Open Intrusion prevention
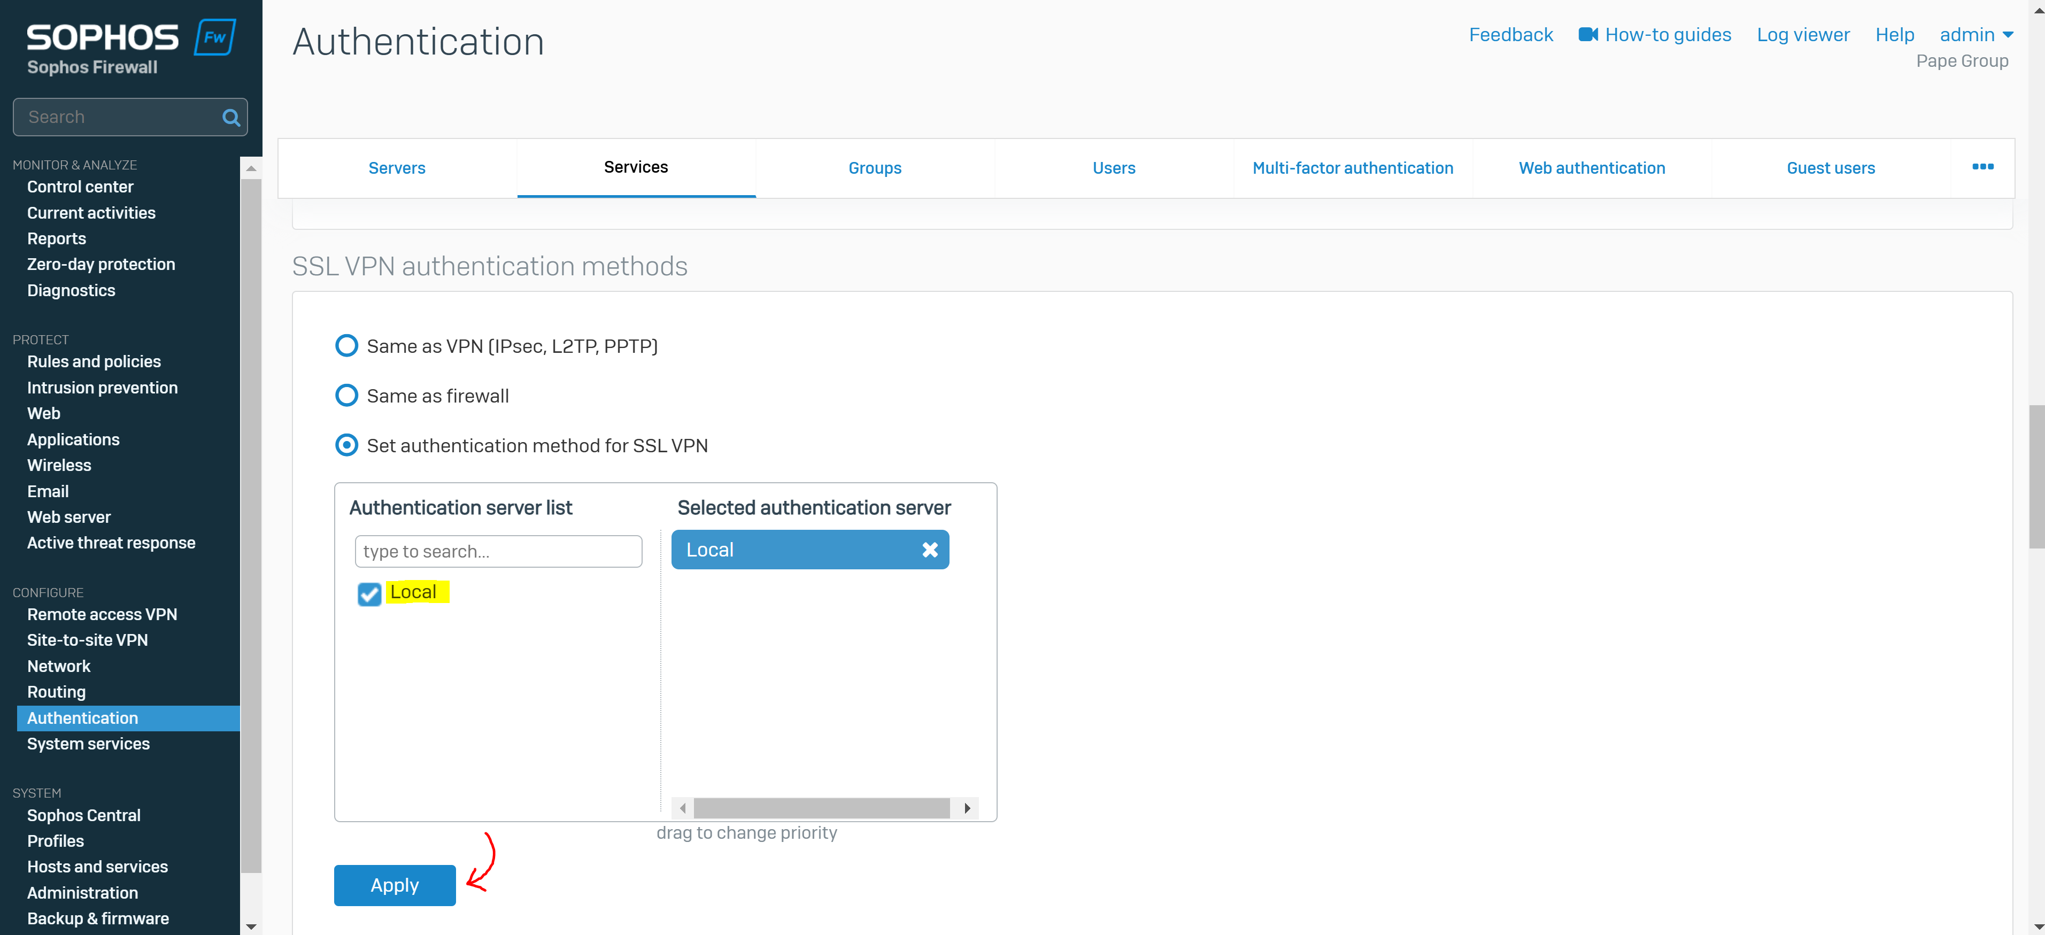The height and width of the screenshot is (935, 2045). [x=103, y=388]
